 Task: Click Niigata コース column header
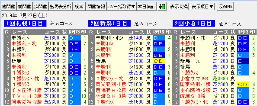pos(136,32)
